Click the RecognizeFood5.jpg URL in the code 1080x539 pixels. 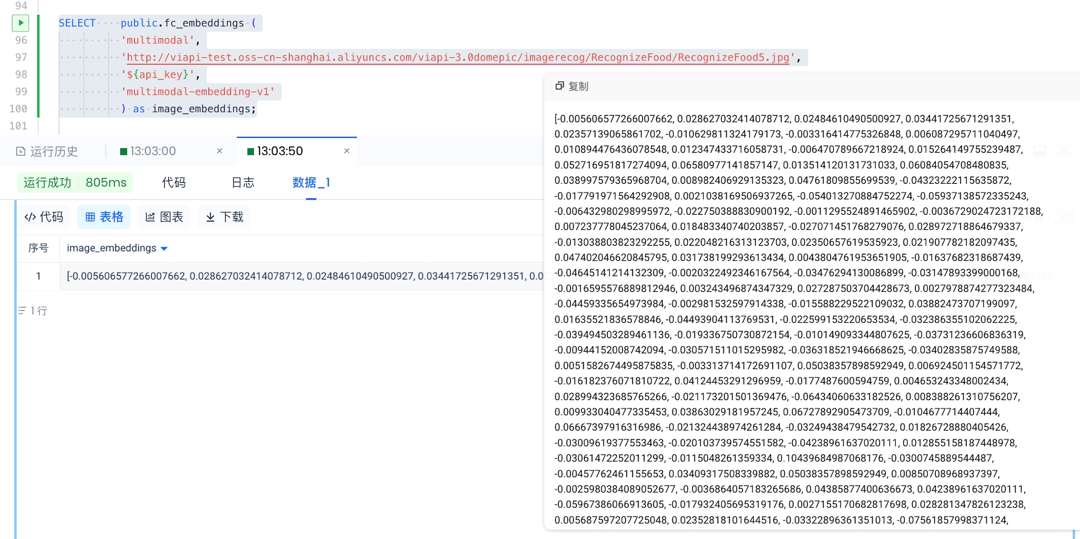pyautogui.click(x=458, y=57)
